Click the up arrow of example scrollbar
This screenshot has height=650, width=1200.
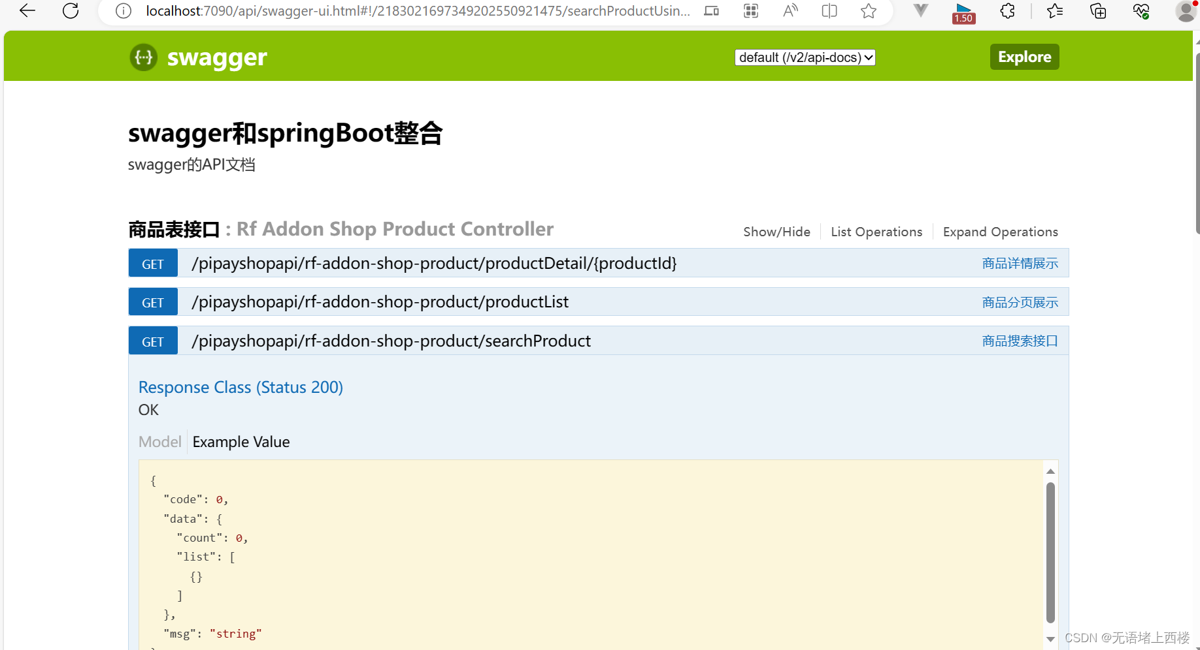coord(1050,471)
